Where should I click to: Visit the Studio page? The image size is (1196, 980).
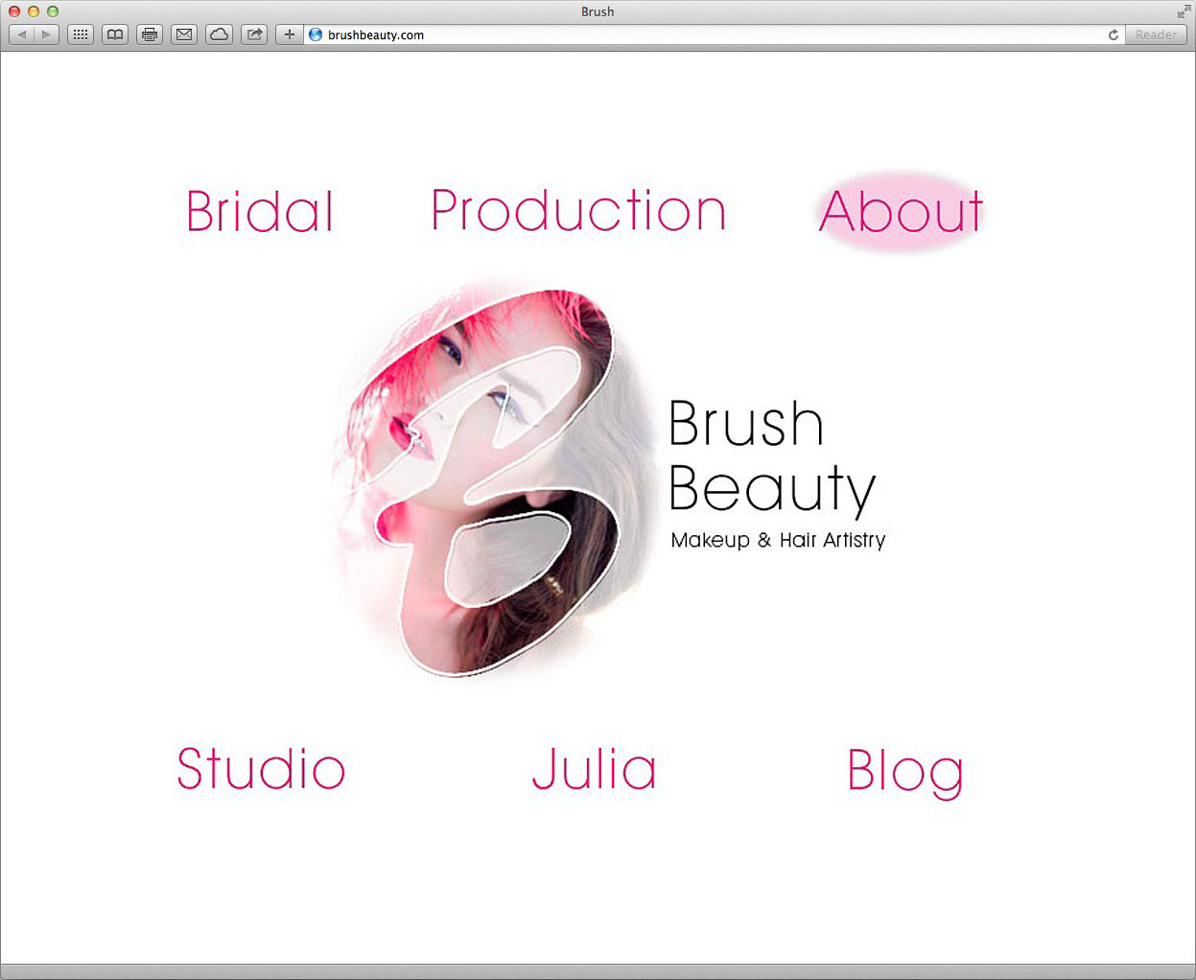pos(261,769)
